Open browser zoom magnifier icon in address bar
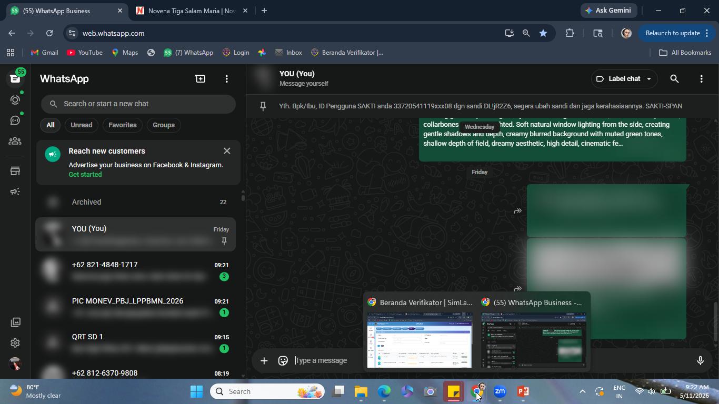The height and width of the screenshot is (404, 719). point(526,33)
